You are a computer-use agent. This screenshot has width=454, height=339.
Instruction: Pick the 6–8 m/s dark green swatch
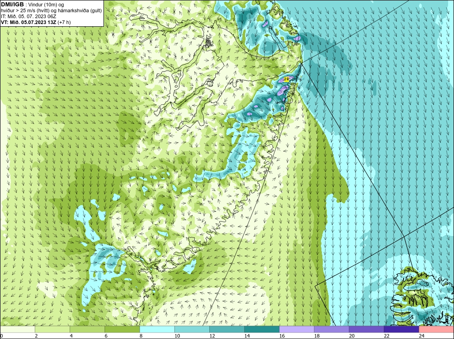click(122, 329)
